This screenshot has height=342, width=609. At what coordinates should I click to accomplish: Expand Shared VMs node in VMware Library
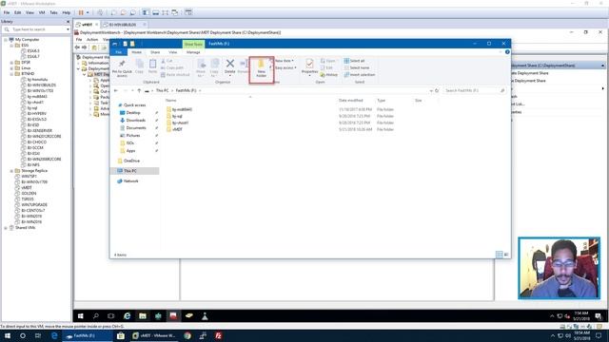click(6, 228)
